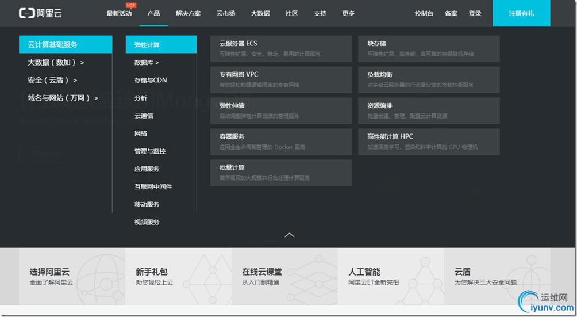This screenshot has width=577, height=317.
Task: Open 最新活动 menu item
Action: (119, 14)
